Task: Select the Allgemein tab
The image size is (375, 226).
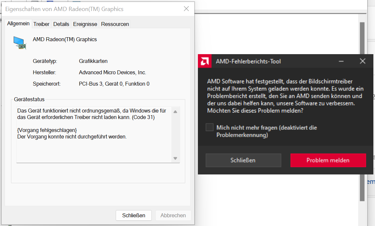Action: pos(18,23)
